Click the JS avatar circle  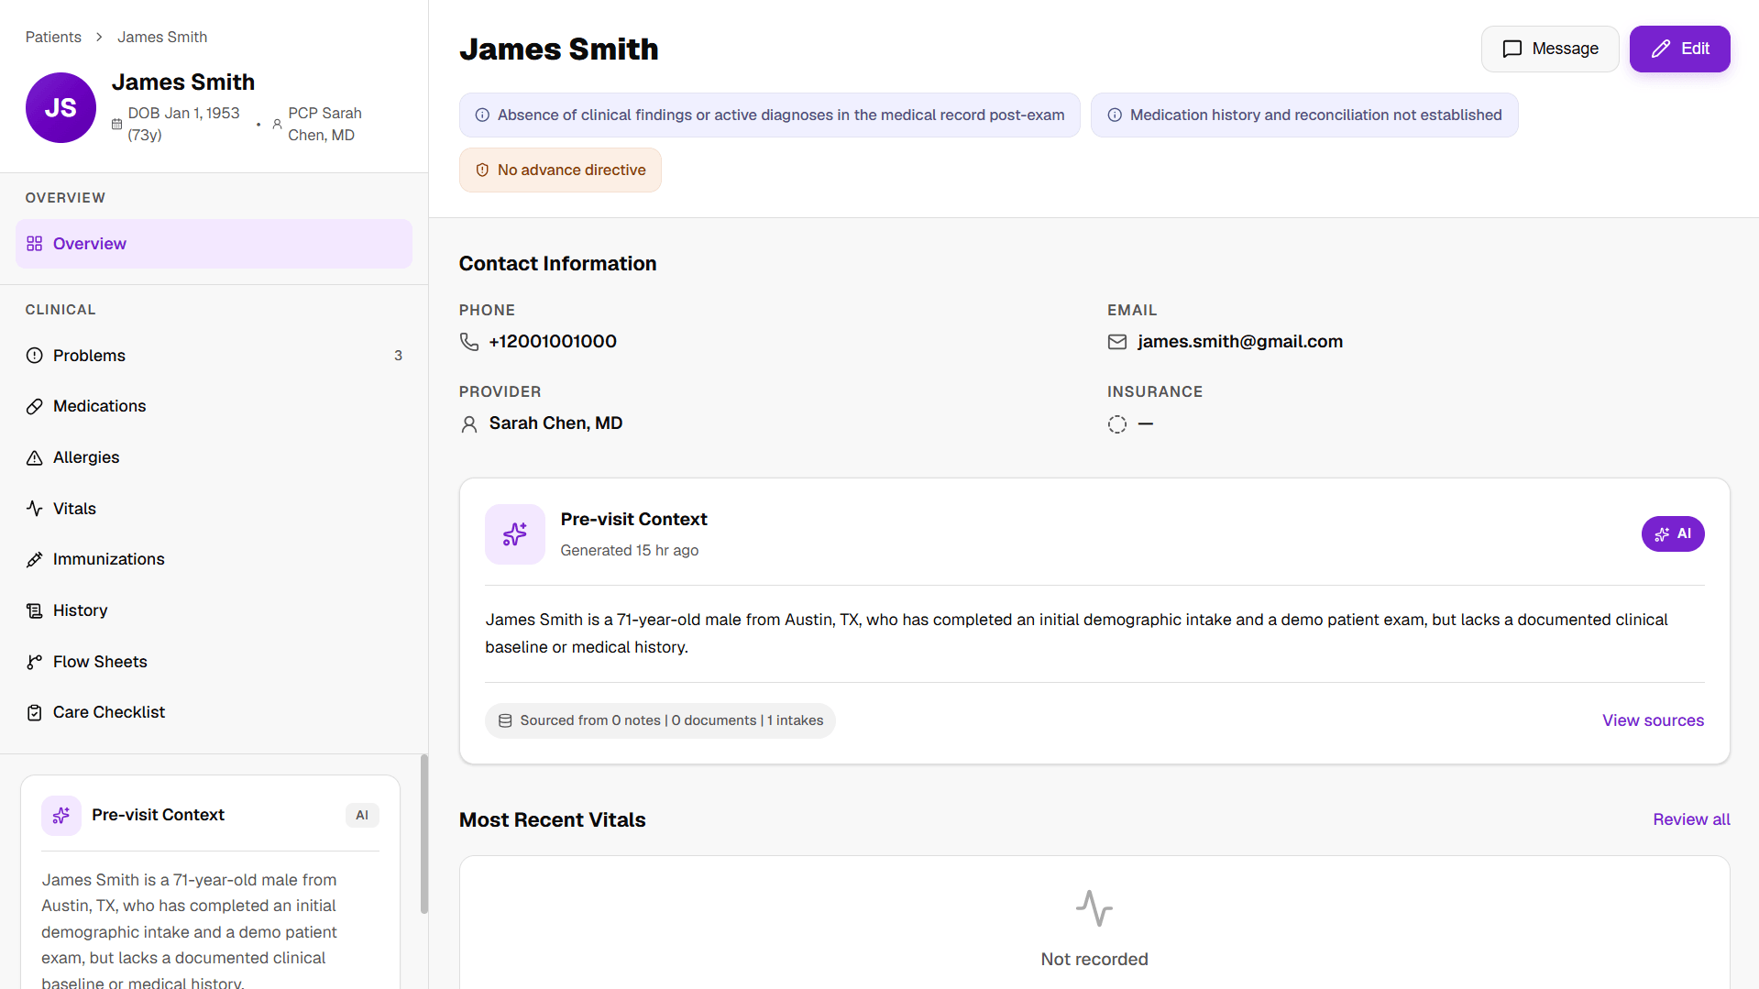point(60,108)
